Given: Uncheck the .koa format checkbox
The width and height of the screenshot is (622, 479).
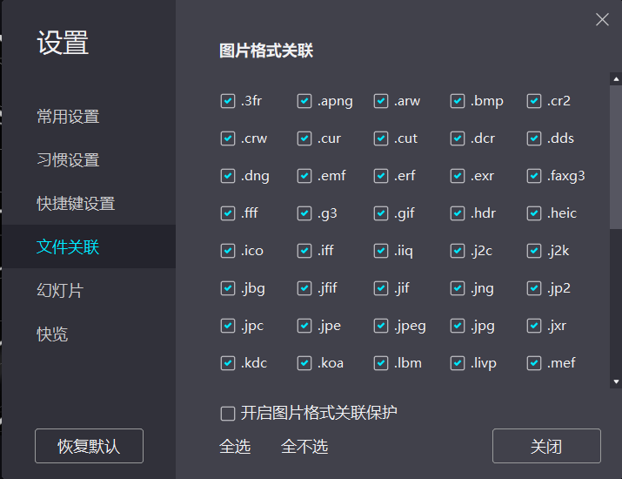Looking at the screenshot, I should tap(304, 363).
